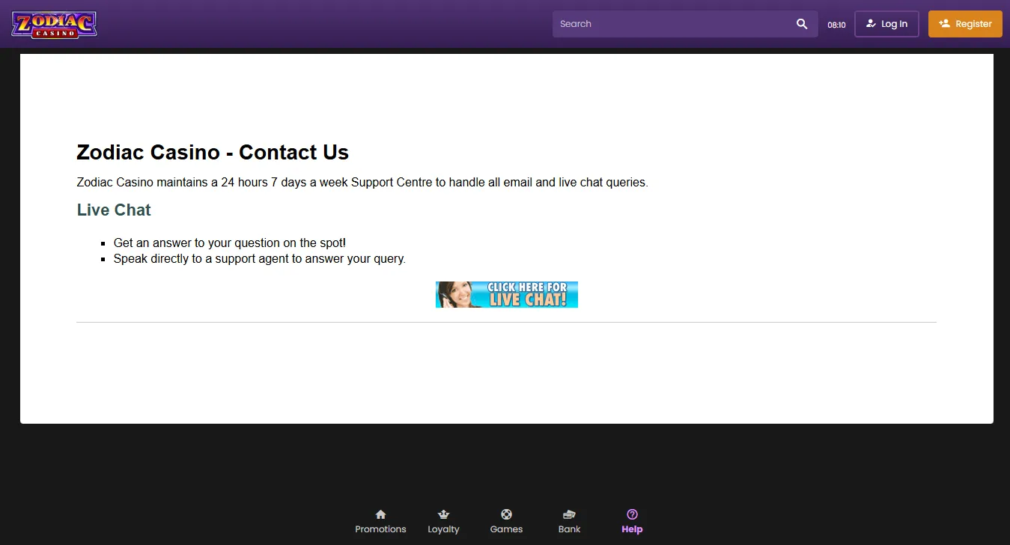
Task: Click the Help question mark icon
Action: pos(632,514)
